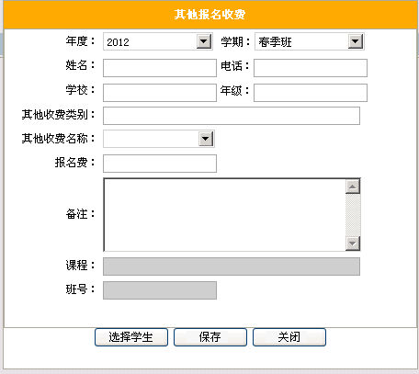Expand the 其他收费名称 dropdown arrow

206,139
